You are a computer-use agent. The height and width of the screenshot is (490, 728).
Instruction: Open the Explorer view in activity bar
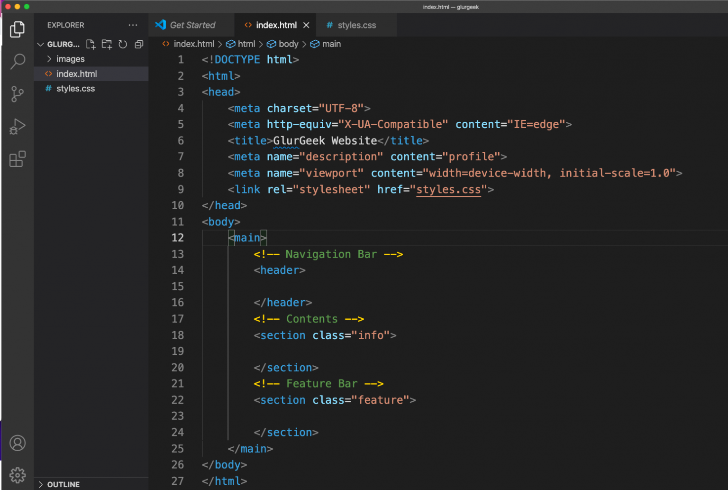(x=18, y=29)
